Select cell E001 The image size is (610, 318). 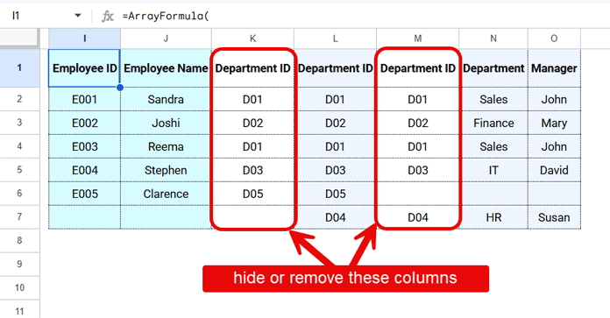click(84, 99)
